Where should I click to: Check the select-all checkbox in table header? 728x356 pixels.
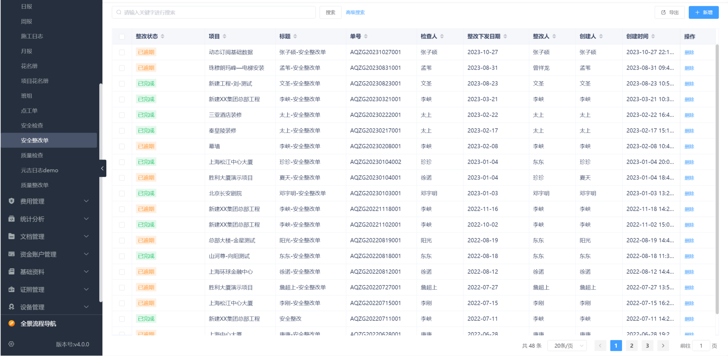[122, 36]
